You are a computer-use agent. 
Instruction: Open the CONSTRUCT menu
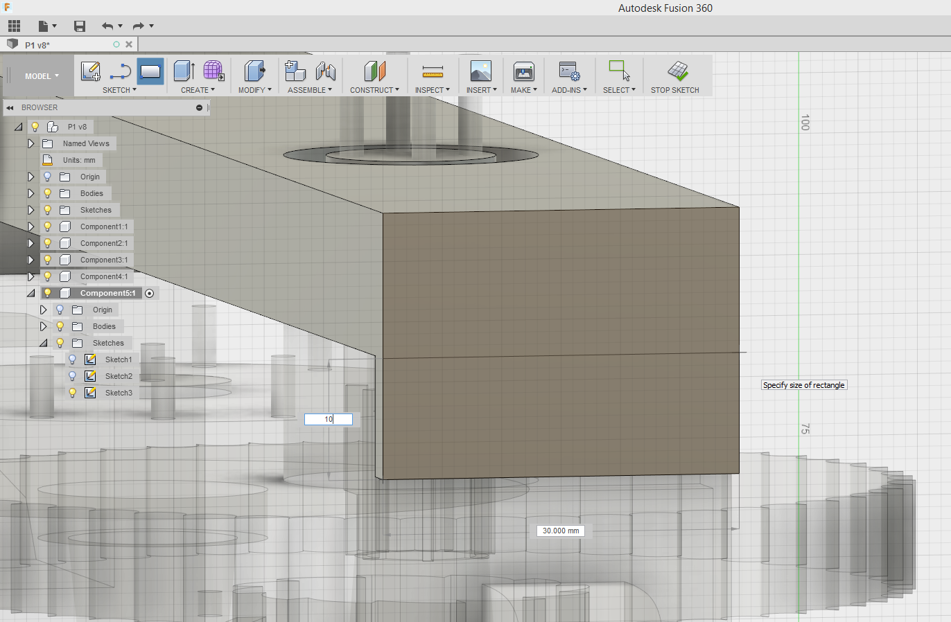374,90
